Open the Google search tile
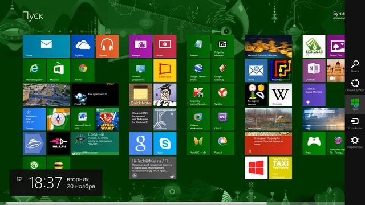The width and height of the screenshot is (365, 205). pos(141,143)
